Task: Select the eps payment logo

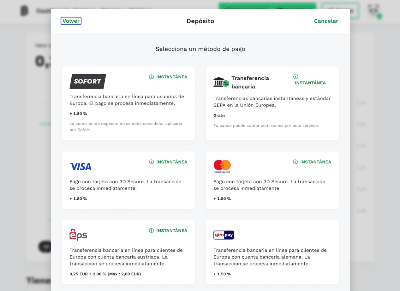Action: coord(78,235)
